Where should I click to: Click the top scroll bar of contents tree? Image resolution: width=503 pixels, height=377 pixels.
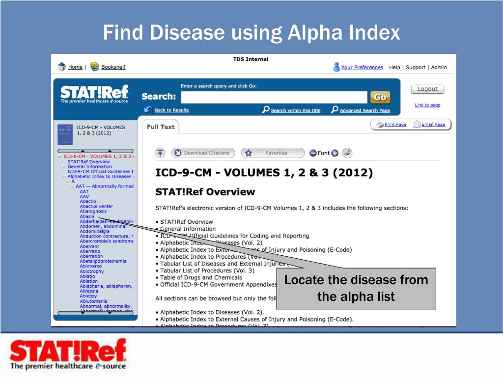tap(95, 151)
